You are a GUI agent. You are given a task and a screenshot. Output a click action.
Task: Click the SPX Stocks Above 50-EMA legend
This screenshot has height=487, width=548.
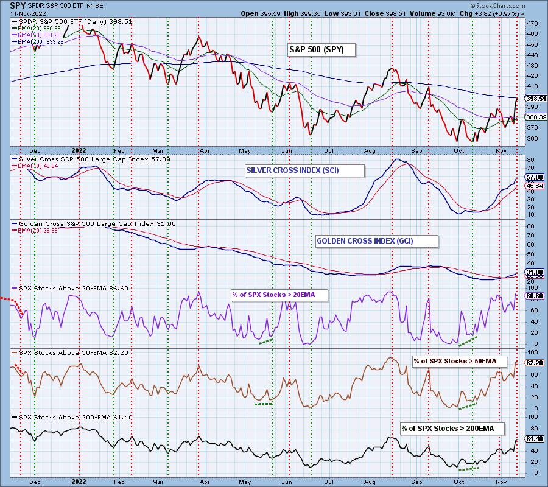coord(70,353)
